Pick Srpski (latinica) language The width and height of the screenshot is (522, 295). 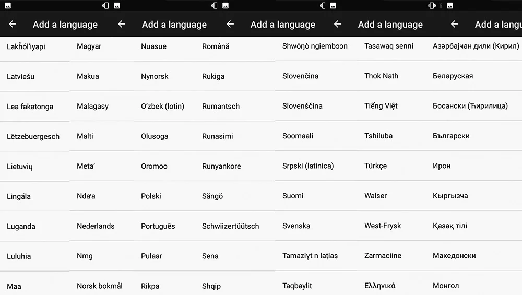[308, 166]
